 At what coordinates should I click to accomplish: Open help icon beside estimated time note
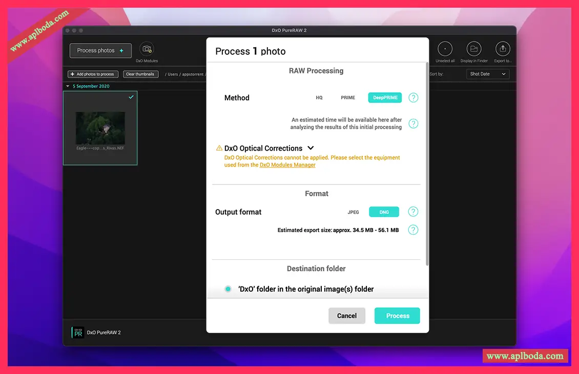[413, 123]
